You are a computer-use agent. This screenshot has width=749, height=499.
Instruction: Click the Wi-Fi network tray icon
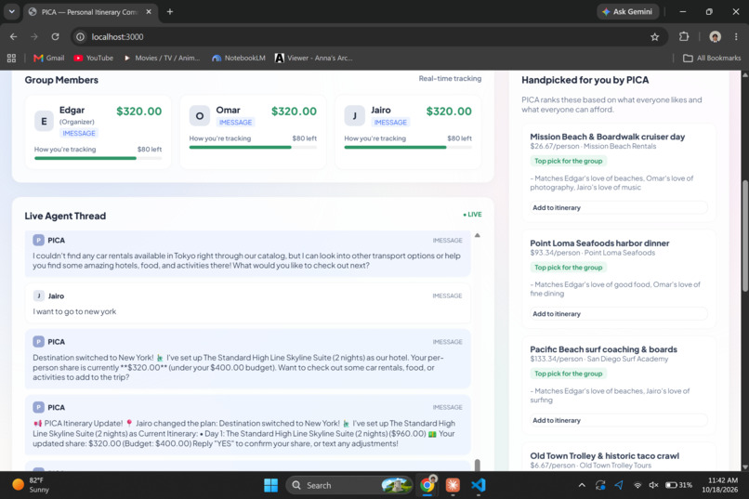pos(637,485)
